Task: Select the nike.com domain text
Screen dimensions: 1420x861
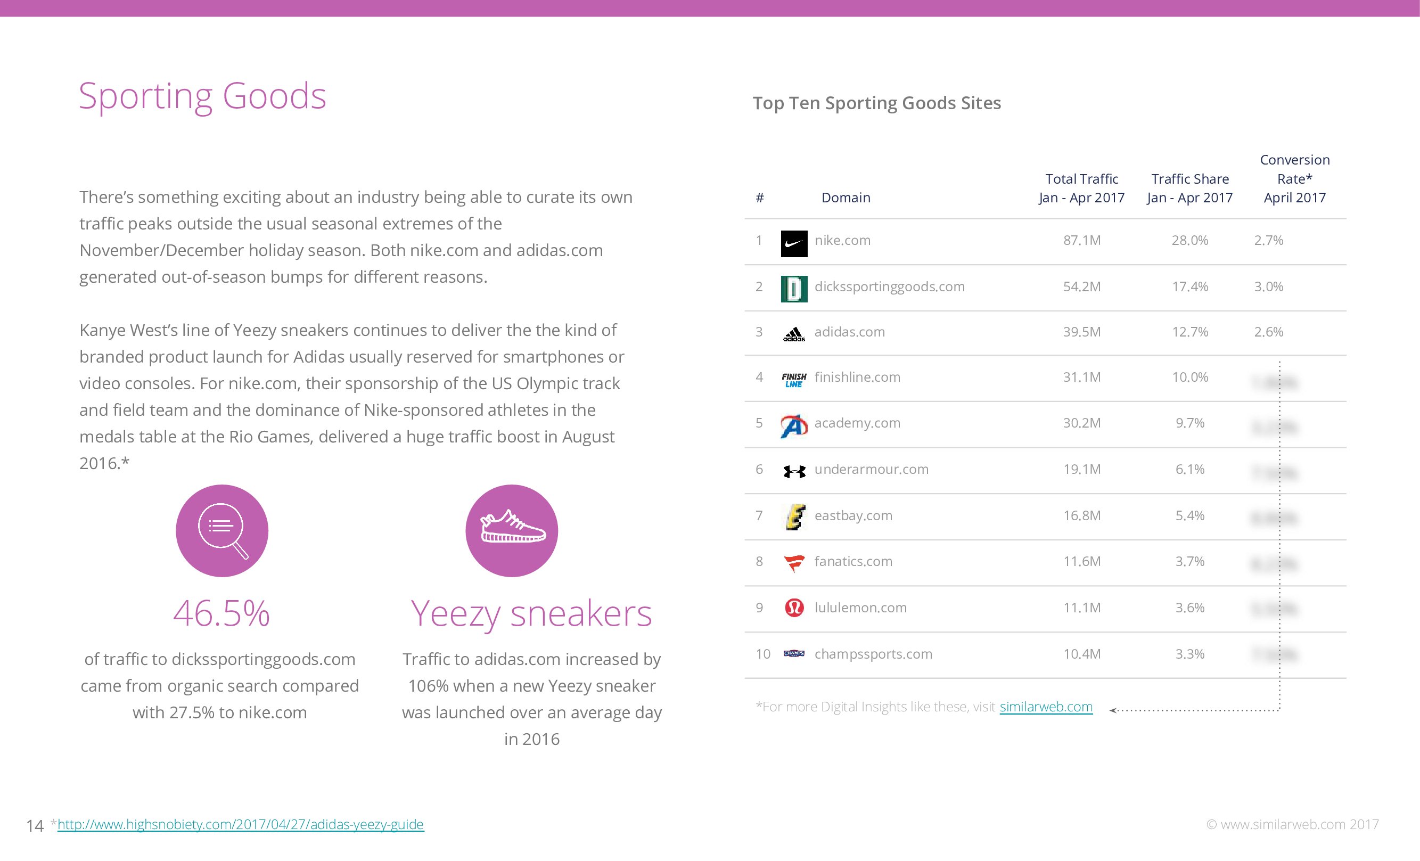Action: [x=842, y=240]
